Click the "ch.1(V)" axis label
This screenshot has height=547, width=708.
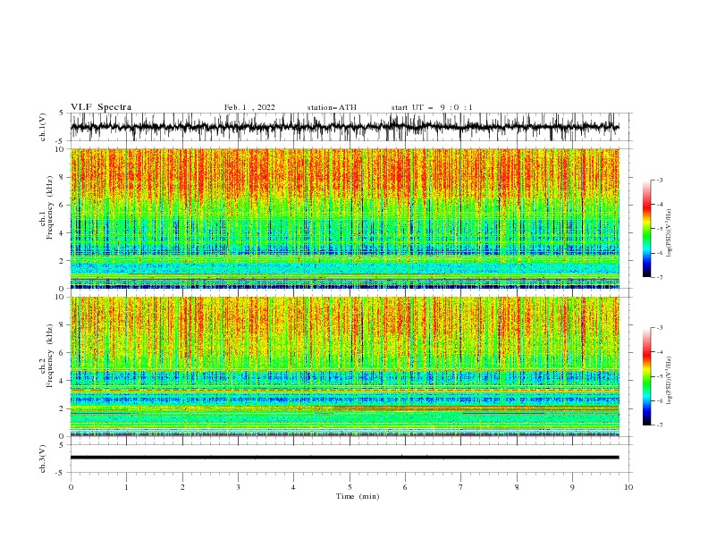(43, 127)
